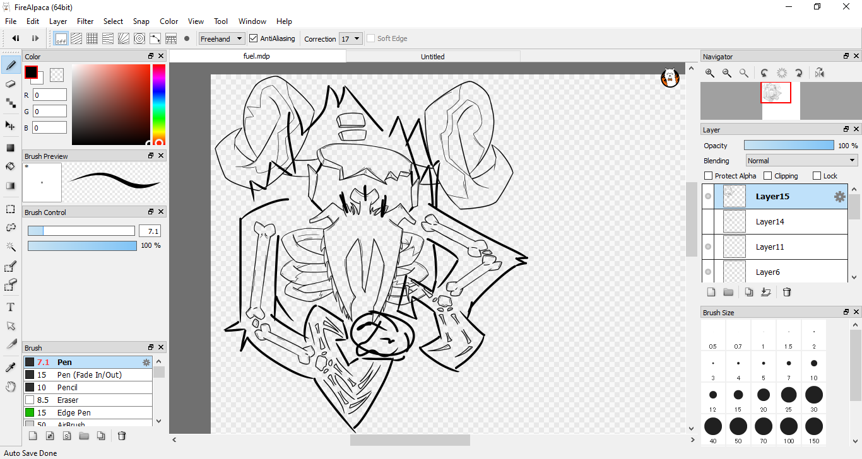Select the Edge Pen brush
Viewport: 862px width, 459px height.
(x=74, y=412)
